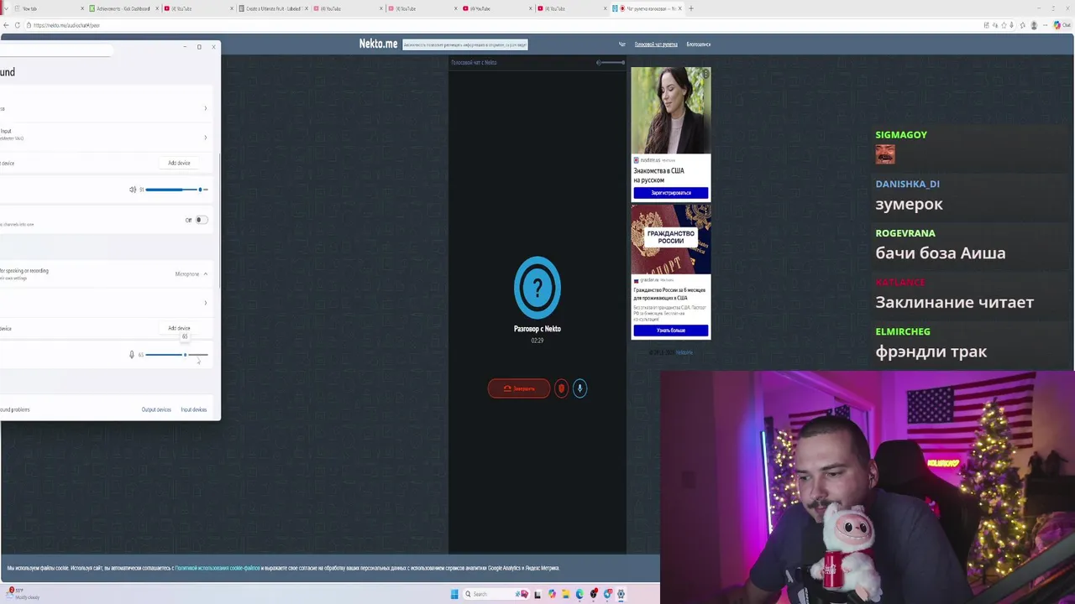Screen dimensions: 1075x604
Task: Click the Разговор с Nekto call label
Action: click(537, 329)
